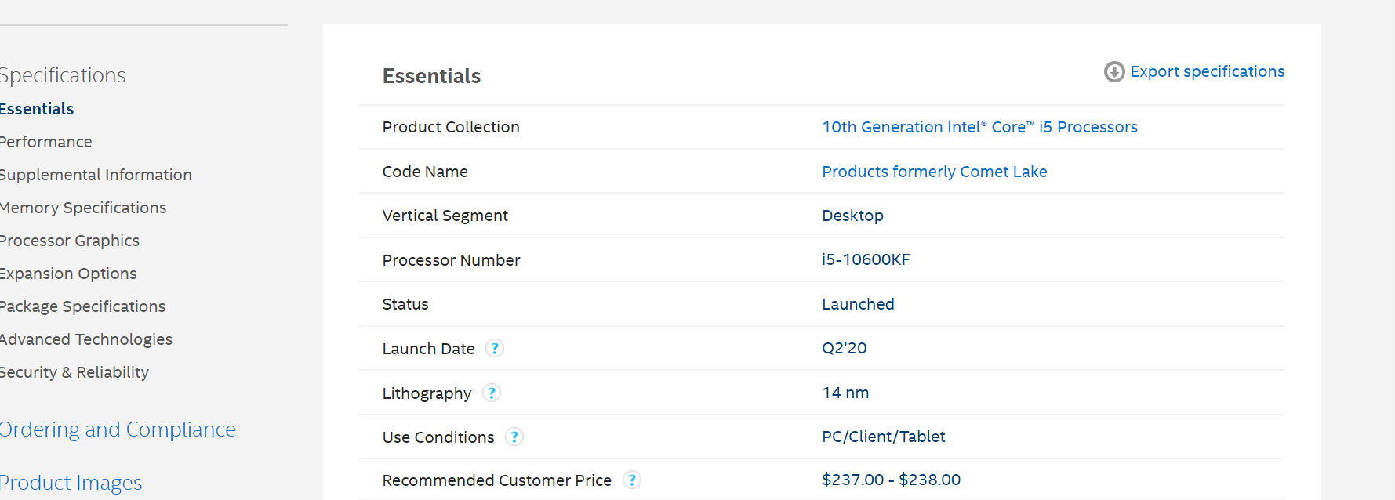
Task: Click the Specifications sidebar heading
Action: point(62,75)
